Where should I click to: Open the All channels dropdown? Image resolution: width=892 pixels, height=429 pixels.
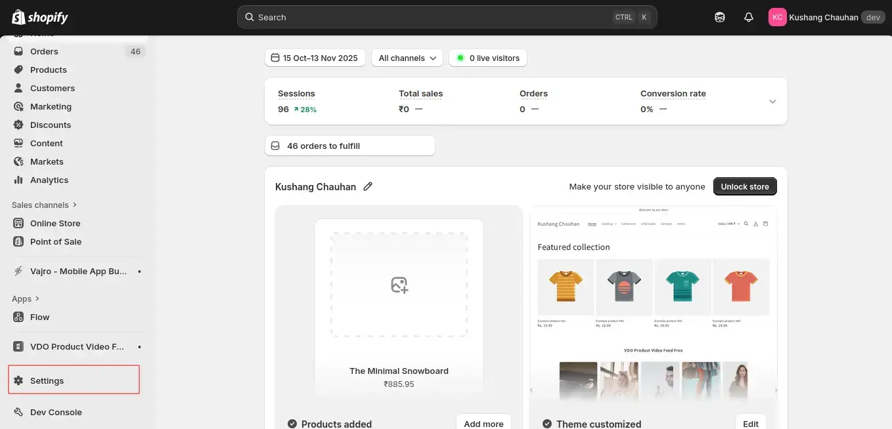[x=407, y=58]
